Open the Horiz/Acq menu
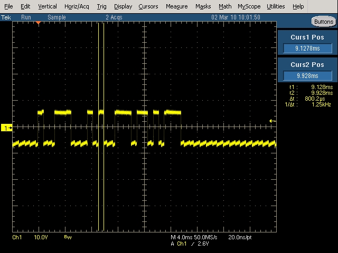Screen dimensions: 338x253 pos(77,6)
